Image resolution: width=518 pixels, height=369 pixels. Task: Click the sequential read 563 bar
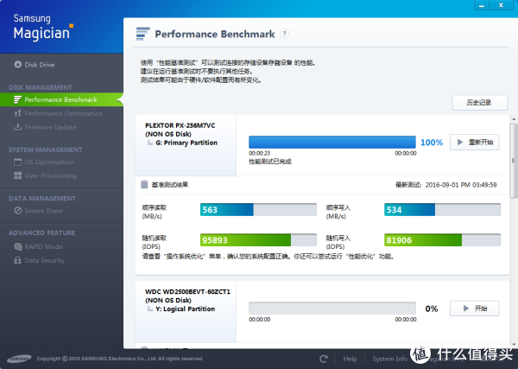click(258, 210)
